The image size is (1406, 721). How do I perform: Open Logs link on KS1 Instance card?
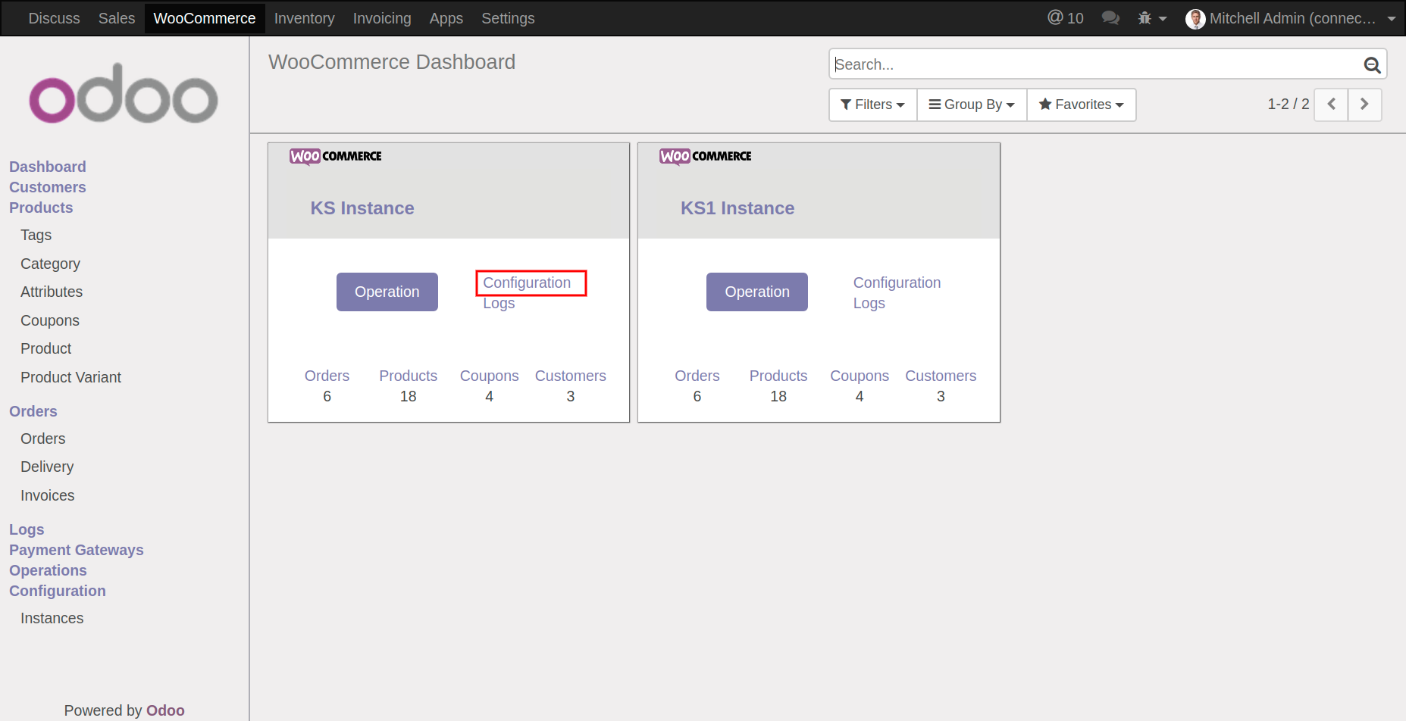click(869, 303)
